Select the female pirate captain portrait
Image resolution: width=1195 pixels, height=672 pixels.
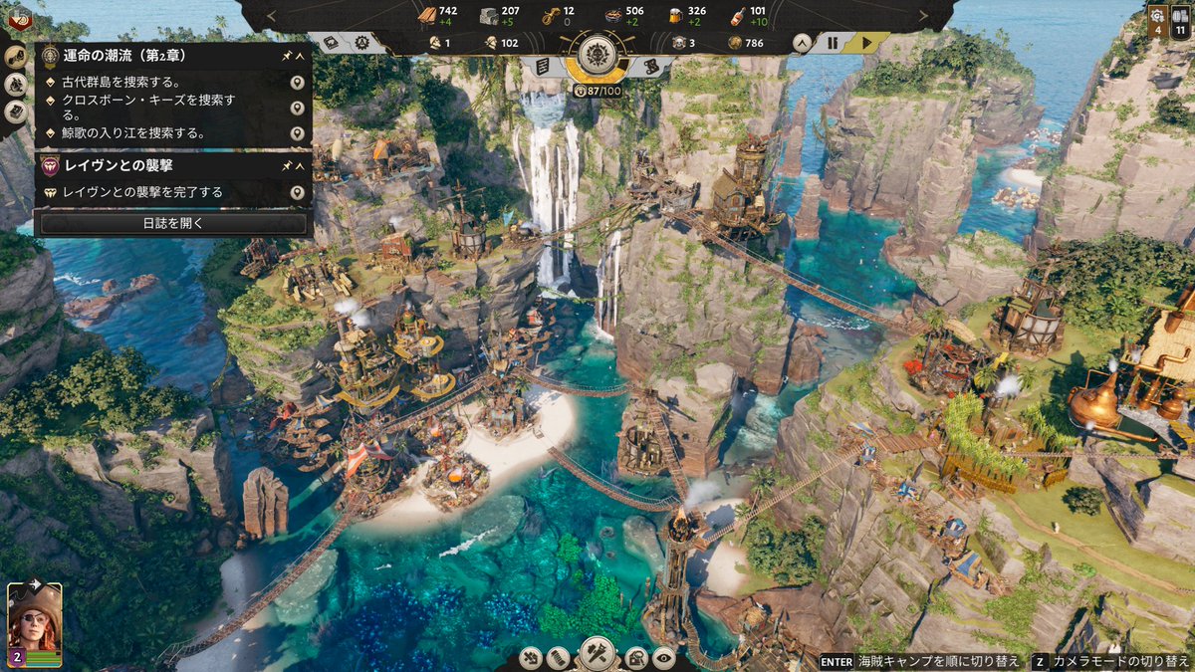click(35, 623)
